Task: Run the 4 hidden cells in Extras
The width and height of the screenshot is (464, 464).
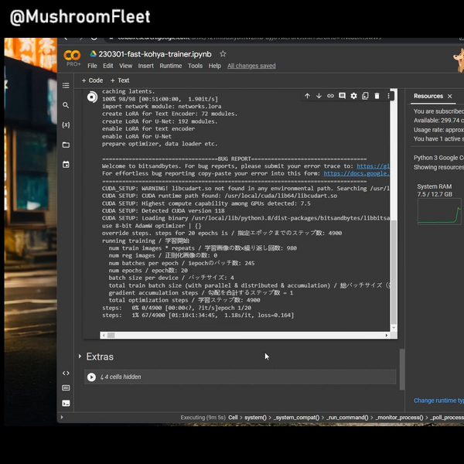Action: pyautogui.click(x=91, y=377)
